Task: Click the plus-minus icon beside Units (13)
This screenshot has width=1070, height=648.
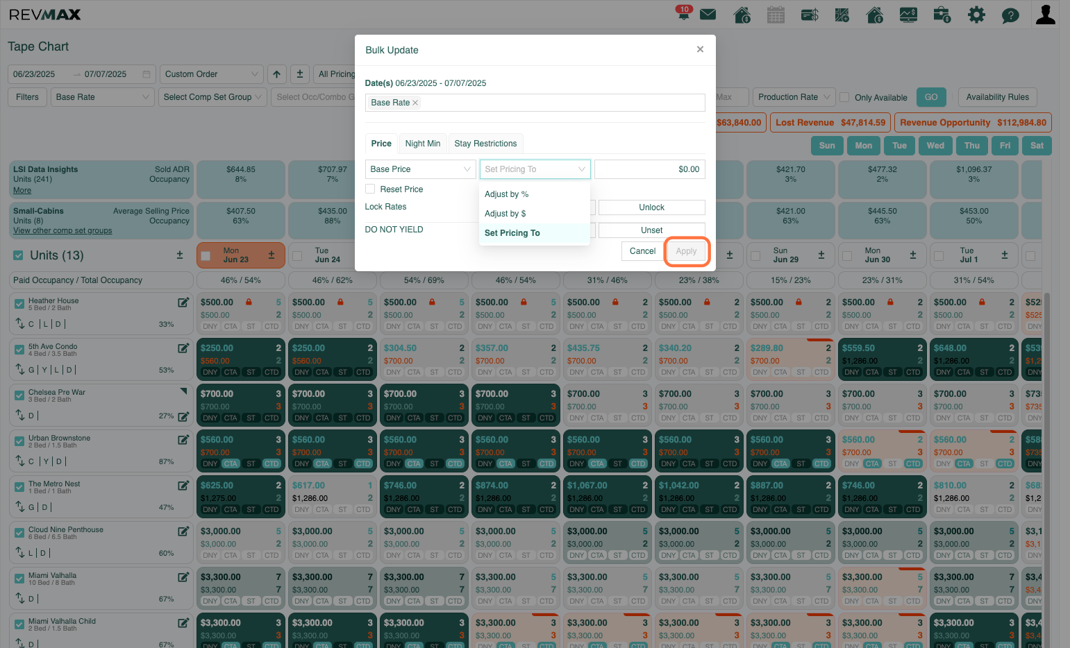Action: point(180,255)
